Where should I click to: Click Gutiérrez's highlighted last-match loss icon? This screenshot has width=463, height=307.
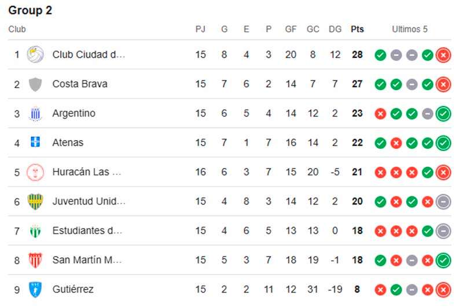pos(443,290)
